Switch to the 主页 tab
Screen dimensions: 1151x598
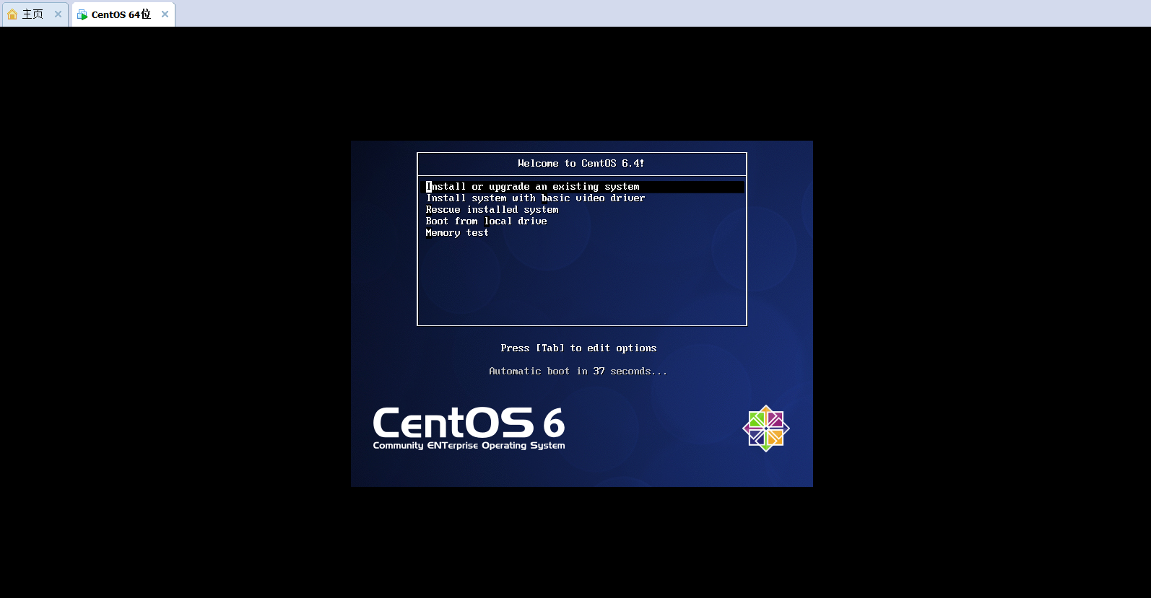pyautogui.click(x=32, y=14)
